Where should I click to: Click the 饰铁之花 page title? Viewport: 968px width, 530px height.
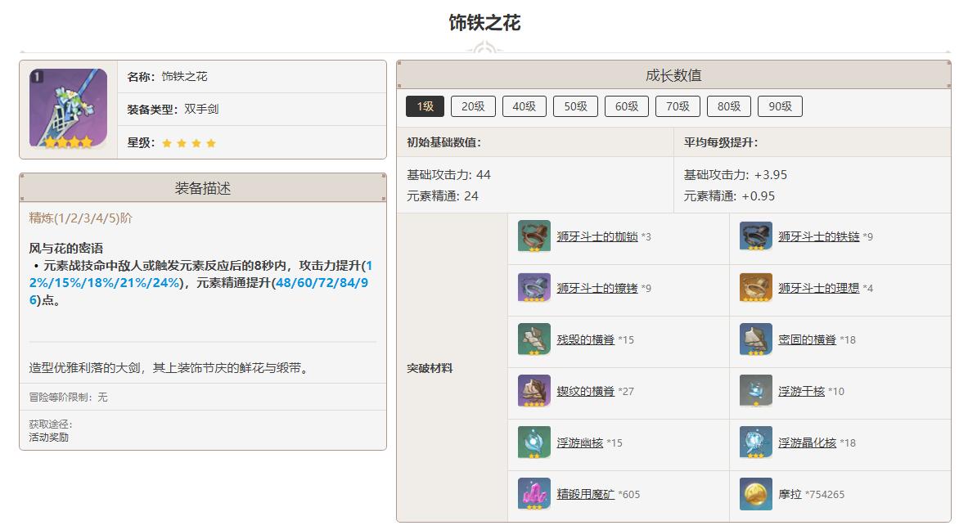pyautogui.click(x=484, y=24)
